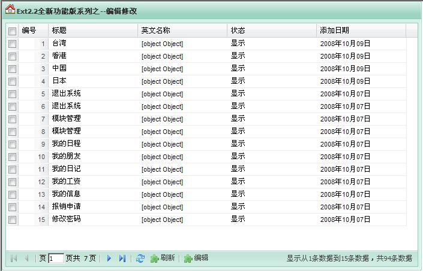Toggle the select-all header checkbox
423x271 pixels.
[12, 31]
